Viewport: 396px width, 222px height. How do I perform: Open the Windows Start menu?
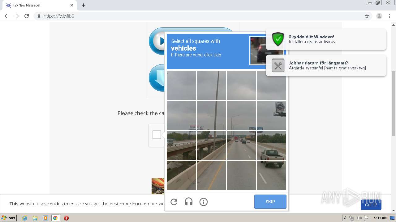(9, 218)
